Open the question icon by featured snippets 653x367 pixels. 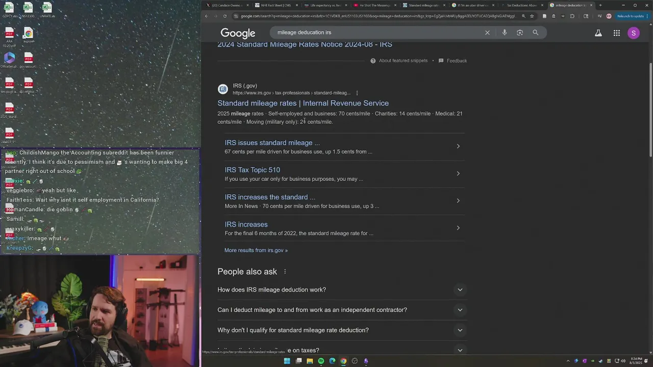373,61
